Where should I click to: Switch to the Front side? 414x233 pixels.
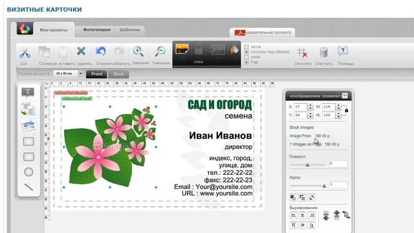pos(96,74)
